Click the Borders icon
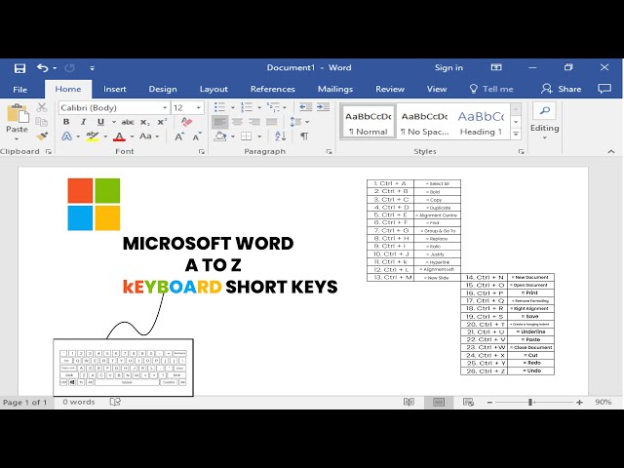This screenshot has width=624, height=468. point(247,136)
